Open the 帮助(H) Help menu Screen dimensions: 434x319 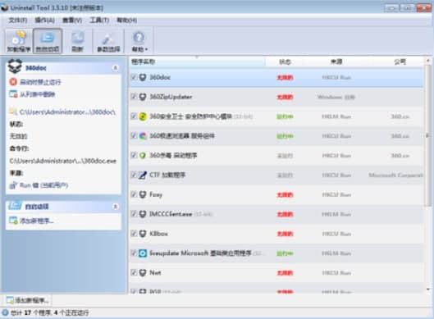pyautogui.click(x=126, y=21)
